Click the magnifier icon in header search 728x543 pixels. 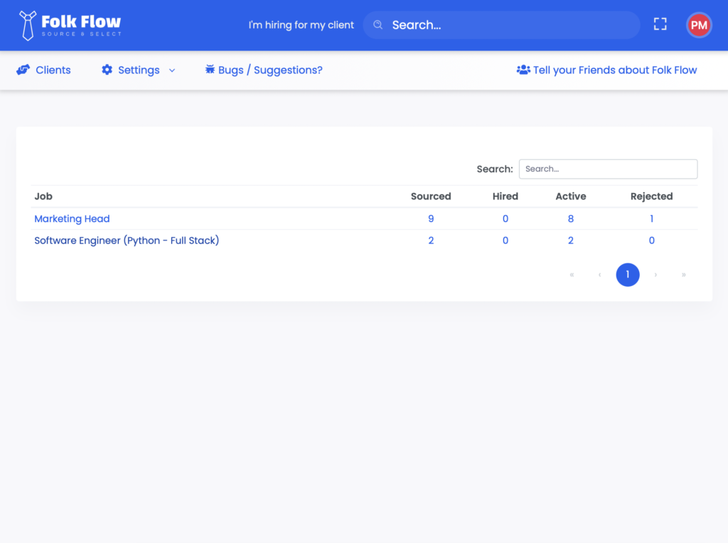pos(378,25)
